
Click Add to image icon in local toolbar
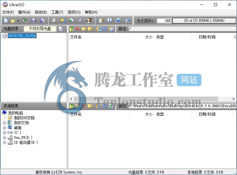[99, 106]
